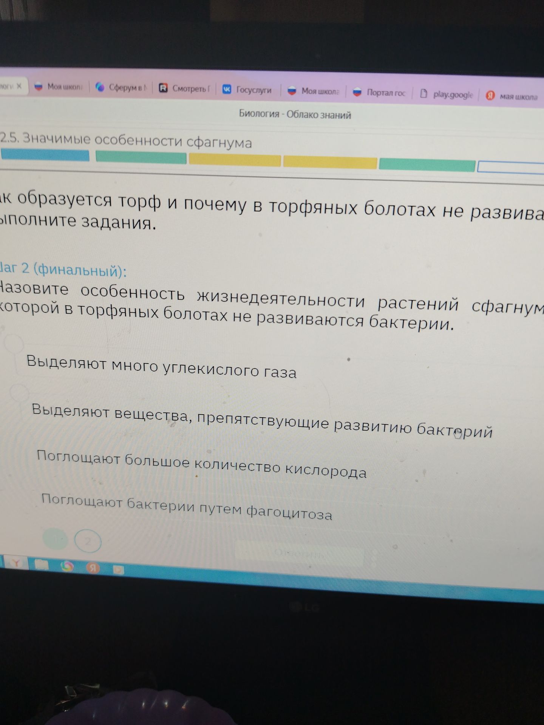This screenshot has height=725, width=544.
Task: Switch to the play.google tab
Action: coord(446,94)
